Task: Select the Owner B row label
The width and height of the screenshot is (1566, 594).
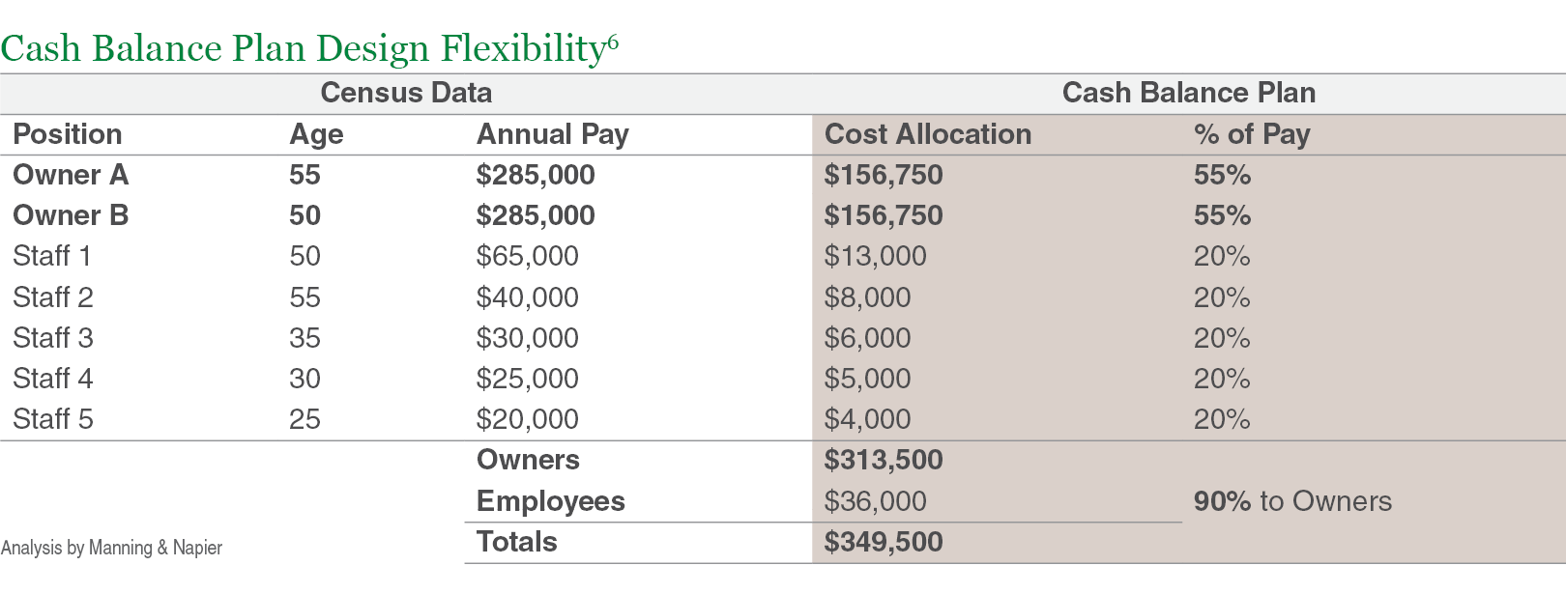Action: [x=71, y=215]
